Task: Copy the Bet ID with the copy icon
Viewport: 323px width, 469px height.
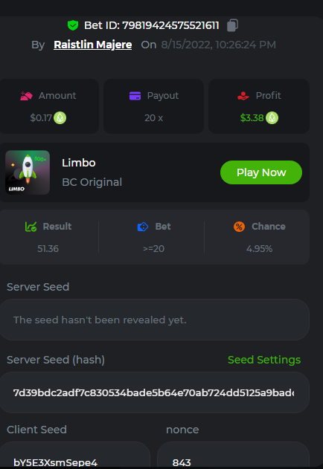Action: pos(232,25)
